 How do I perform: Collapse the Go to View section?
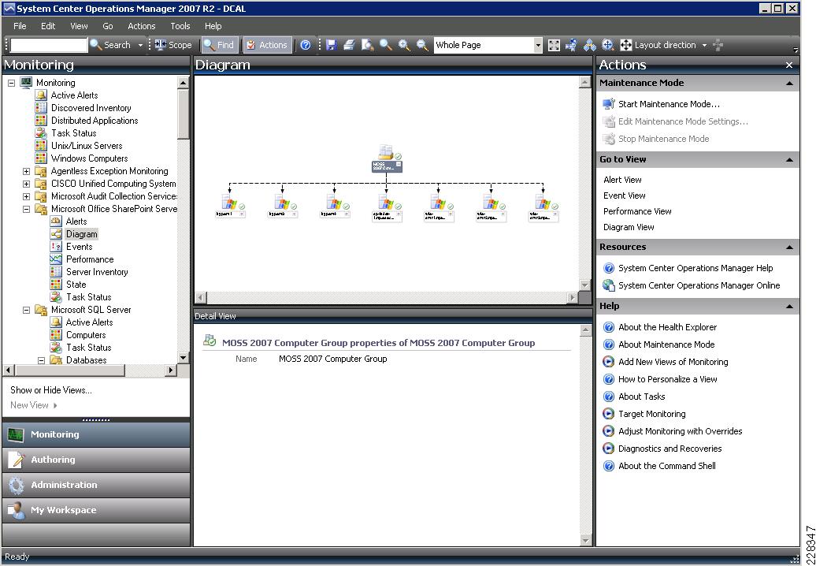tap(789, 160)
